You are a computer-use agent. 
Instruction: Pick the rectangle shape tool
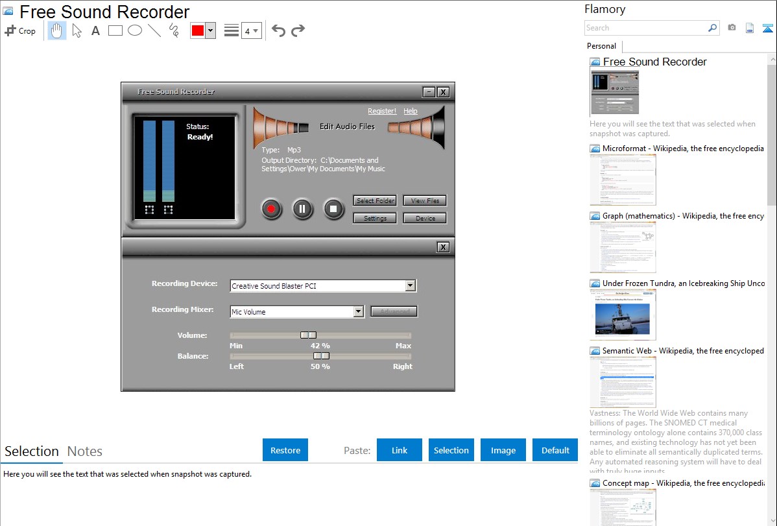click(115, 30)
